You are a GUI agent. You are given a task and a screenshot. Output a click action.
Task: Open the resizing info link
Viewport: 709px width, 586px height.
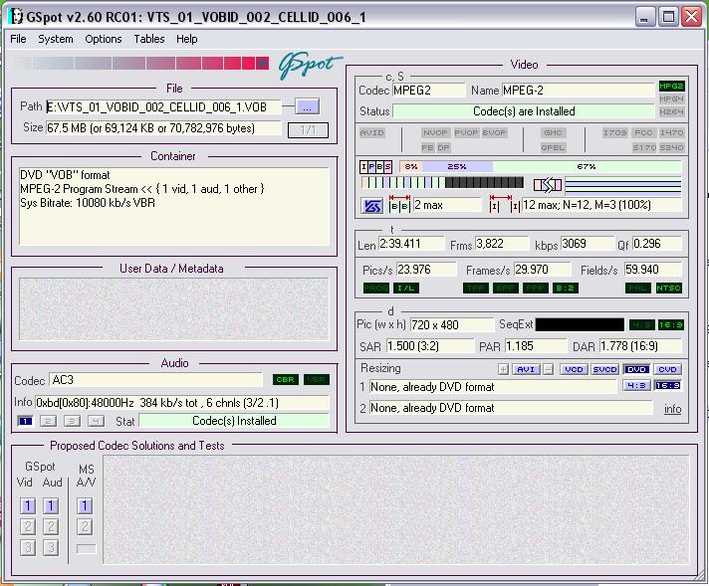tap(673, 409)
